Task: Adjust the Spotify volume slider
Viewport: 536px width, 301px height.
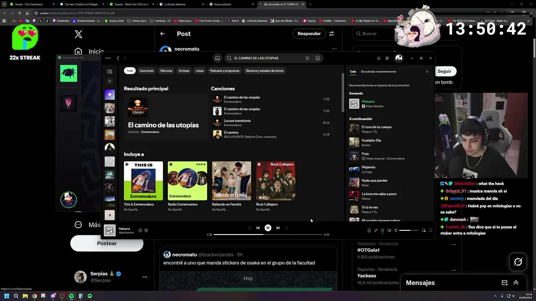Action: [409, 230]
